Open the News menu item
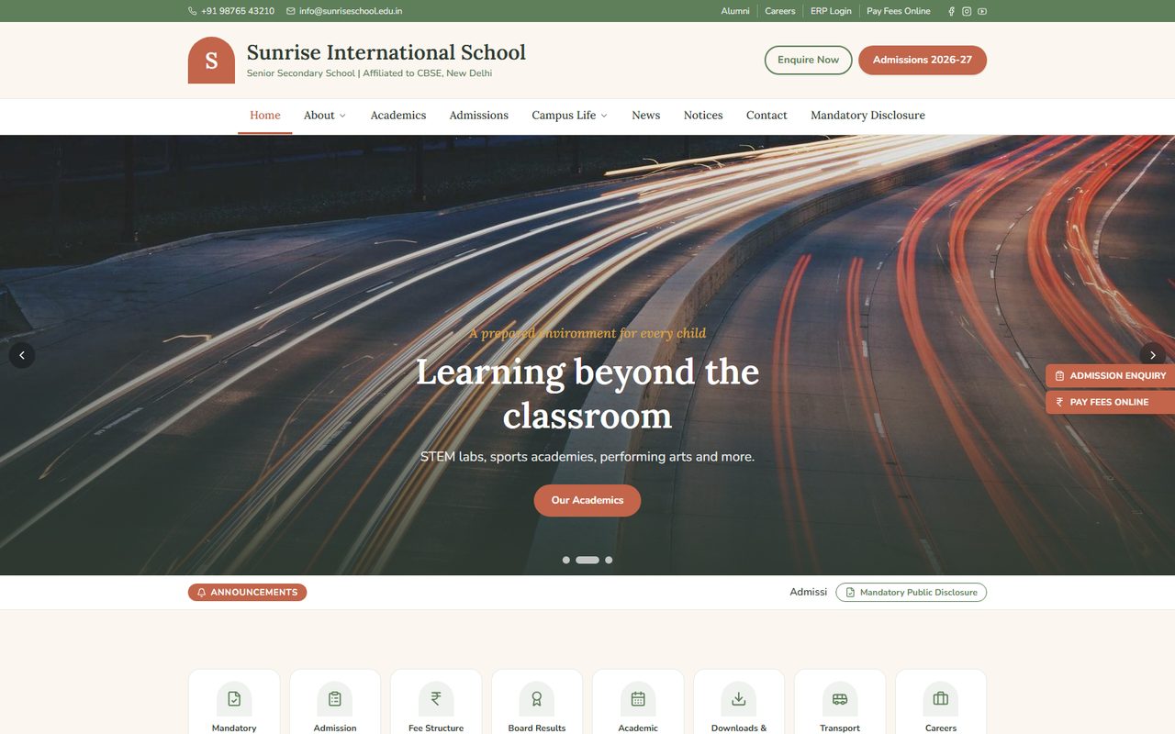This screenshot has width=1175, height=734. click(646, 116)
